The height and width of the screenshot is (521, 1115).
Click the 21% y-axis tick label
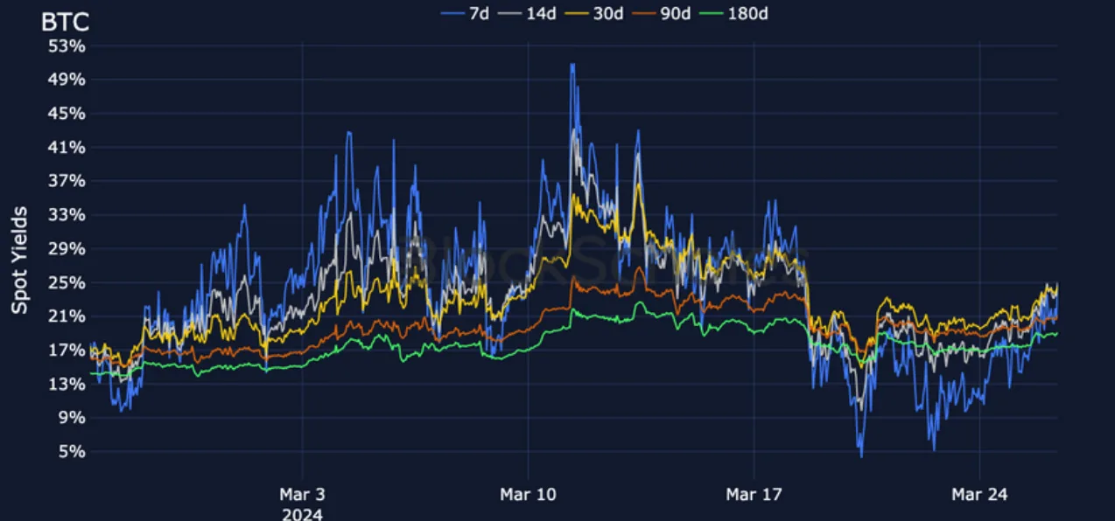tap(67, 316)
